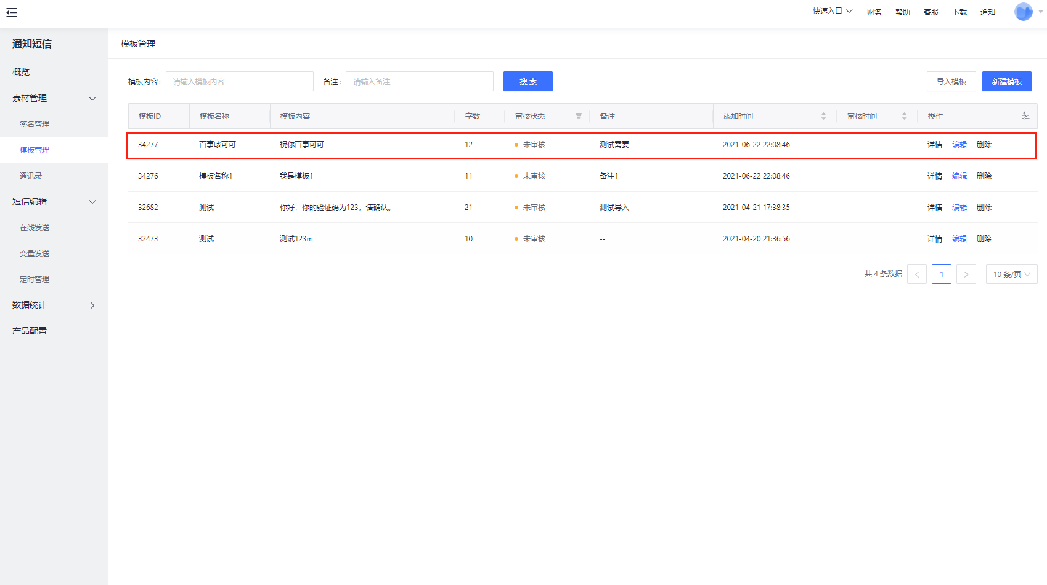Click 删除 for template 32682
This screenshot has height=585, width=1047.
pyautogui.click(x=984, y=208)
